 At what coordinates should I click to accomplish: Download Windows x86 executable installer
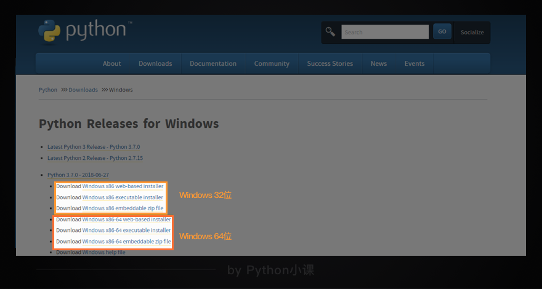[123, 197]
